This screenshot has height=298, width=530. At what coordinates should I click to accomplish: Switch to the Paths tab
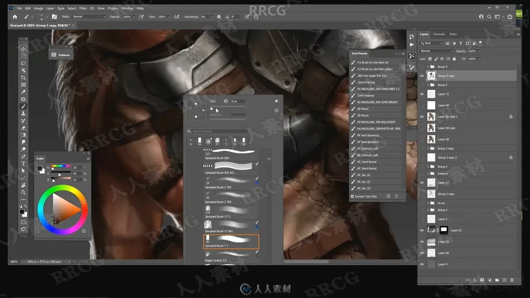tap(453, 34)
